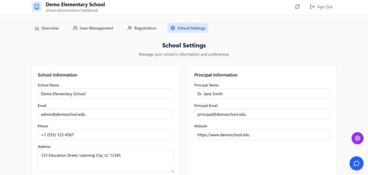Image resolution: width=368 pixels, height=175 pixels.
Task: Open the blue chat bubble button
Action: (356, 163)
